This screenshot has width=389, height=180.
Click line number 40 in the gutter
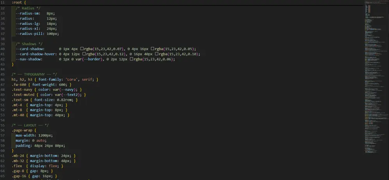3,49
